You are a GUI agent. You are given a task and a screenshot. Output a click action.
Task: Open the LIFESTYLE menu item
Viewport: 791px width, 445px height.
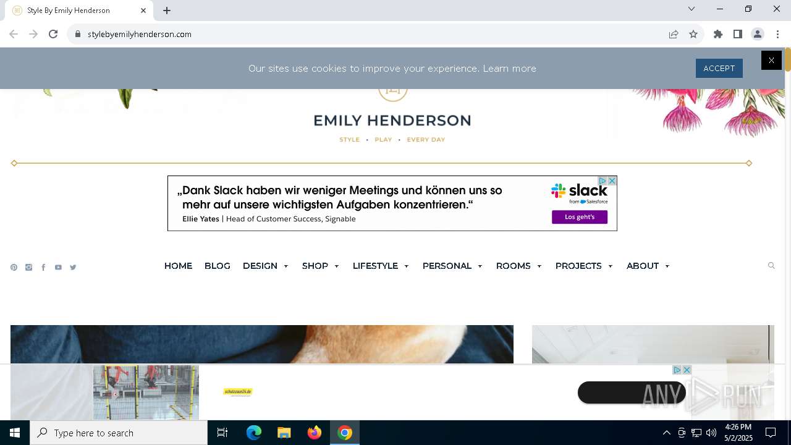375,266
